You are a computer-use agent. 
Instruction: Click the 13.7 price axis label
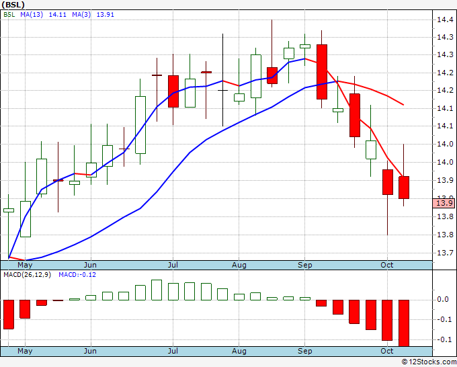(x=445, y=253)
